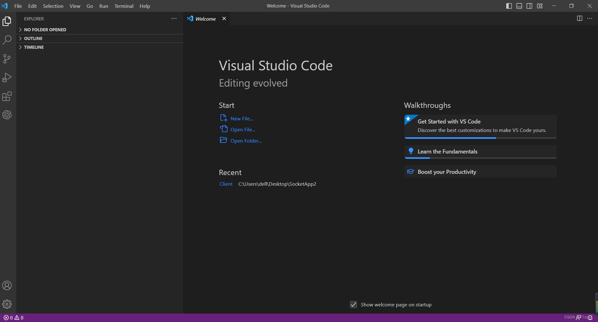Open the File menu

pyautogui.click(x=18, y=6)
